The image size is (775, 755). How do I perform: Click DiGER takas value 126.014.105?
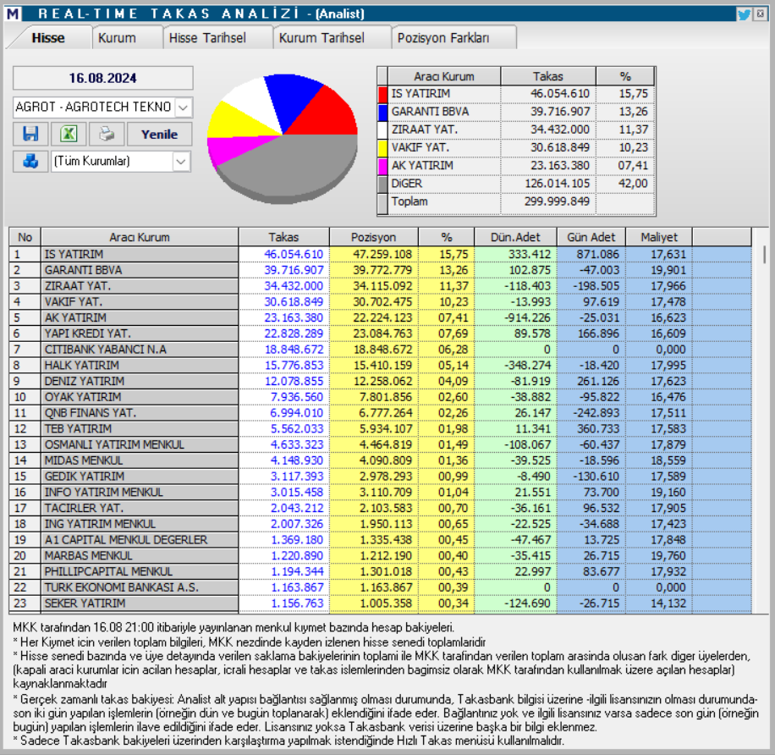click(x=557, y=184)
